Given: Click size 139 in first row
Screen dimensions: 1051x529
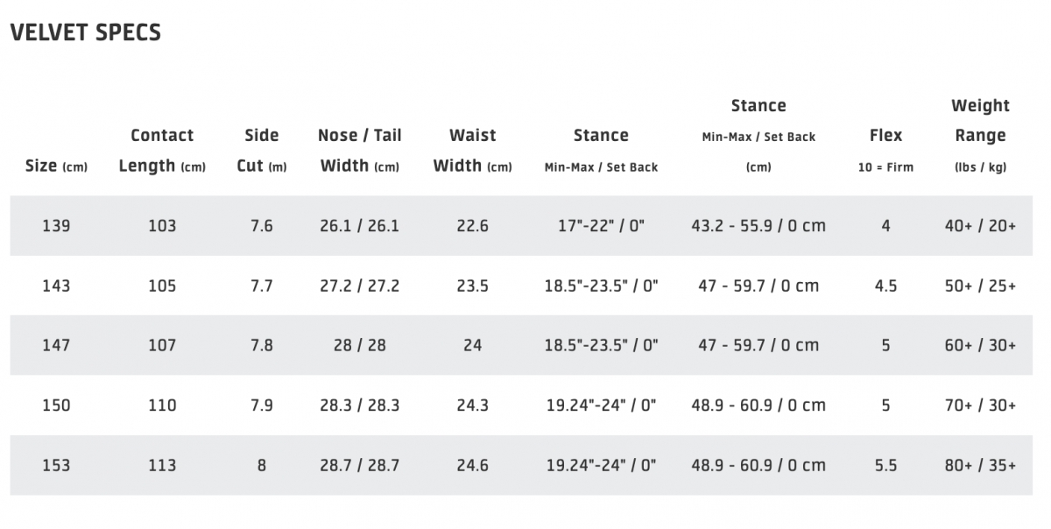Looking at the screenshot, I should (56, 226).
